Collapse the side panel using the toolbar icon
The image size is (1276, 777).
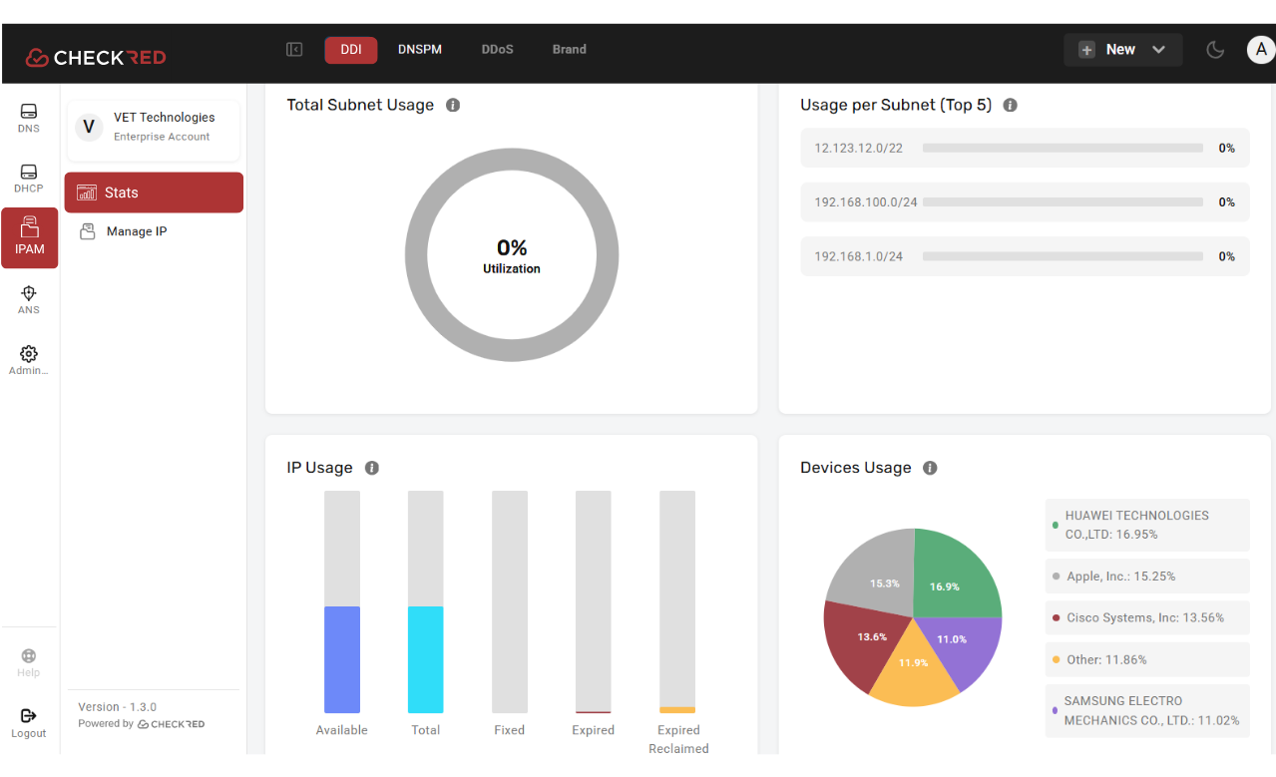[x=293, y=48]
